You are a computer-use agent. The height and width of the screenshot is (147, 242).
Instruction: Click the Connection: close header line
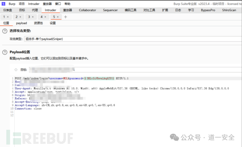click(28, 109)
